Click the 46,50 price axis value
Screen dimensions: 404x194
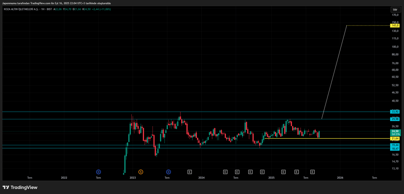395,92
